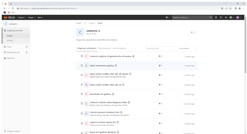The image size is (247, 134).
Task: Select Details in the sidebar
Action: pos(10,36)
